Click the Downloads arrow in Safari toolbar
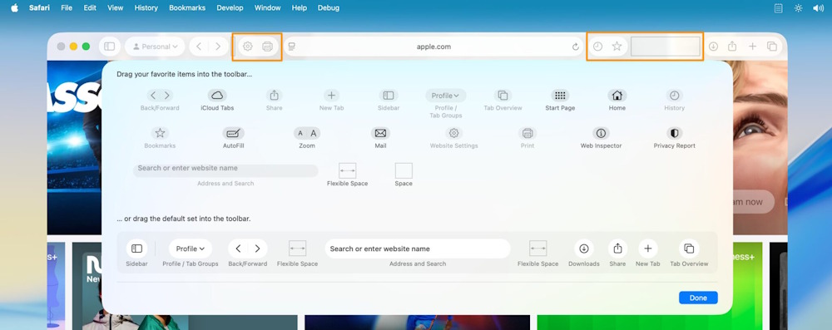 point(713,47)
